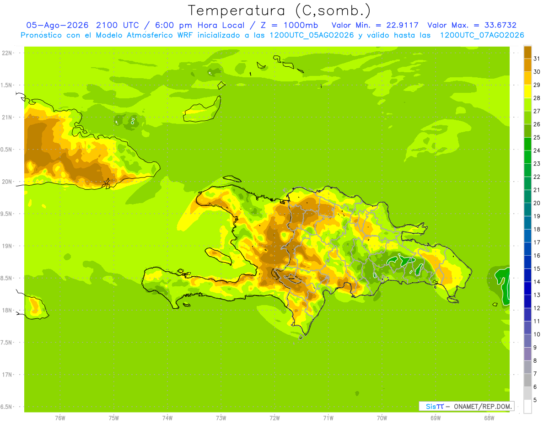Click the "22N" latitude axis label
This screenshot has height=424, width=549.
click(8, 53)
